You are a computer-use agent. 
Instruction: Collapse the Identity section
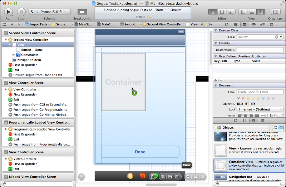point(216,43)
